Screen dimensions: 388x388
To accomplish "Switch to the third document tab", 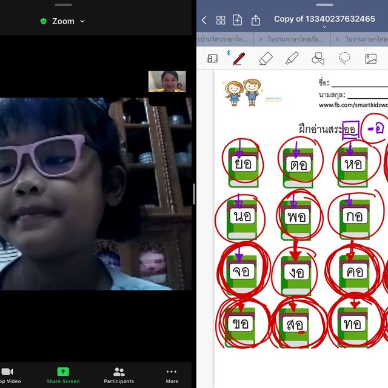I will point(364,39).
